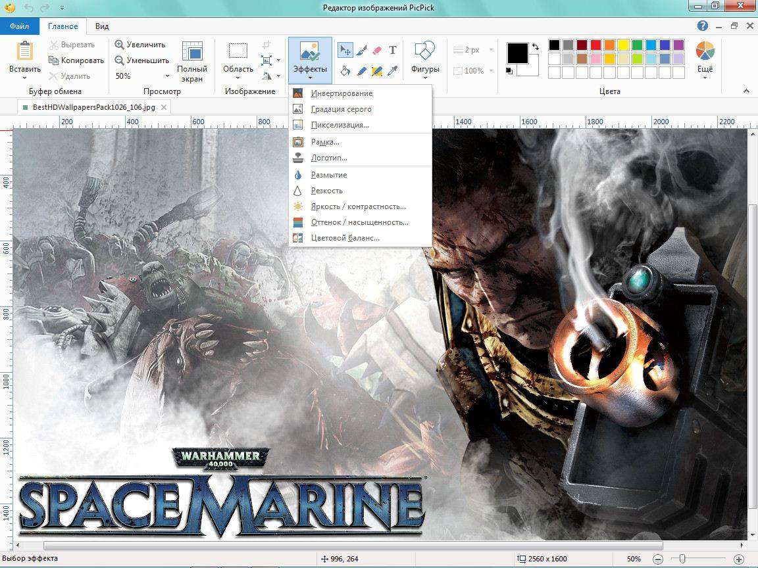Open the 50% zoom level dropdown
The image size is (758, 568).
pos(167,76)
